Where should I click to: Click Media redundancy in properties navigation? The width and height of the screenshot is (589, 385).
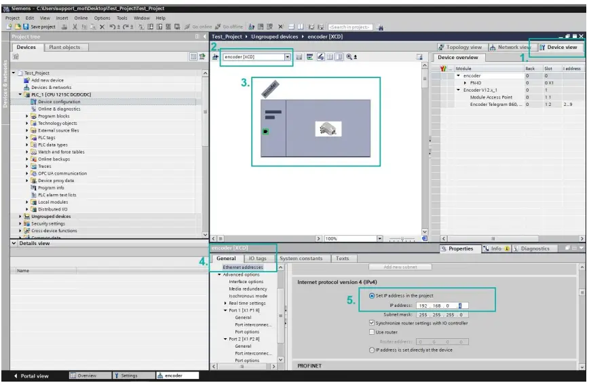248,289
